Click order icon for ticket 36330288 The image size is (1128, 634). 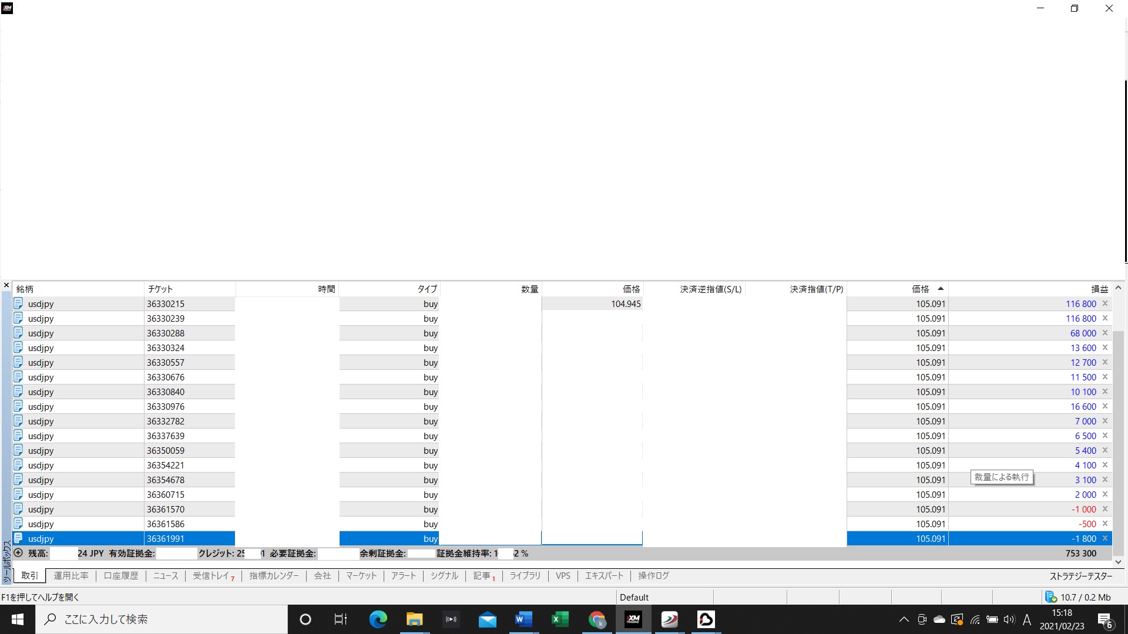point(18,333)
